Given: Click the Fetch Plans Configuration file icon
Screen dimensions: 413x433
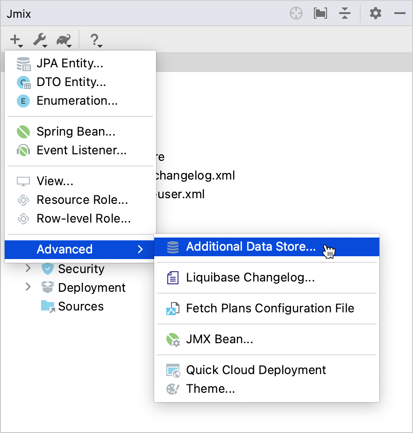Looking at the screenshot, I should tap(173, 309).
